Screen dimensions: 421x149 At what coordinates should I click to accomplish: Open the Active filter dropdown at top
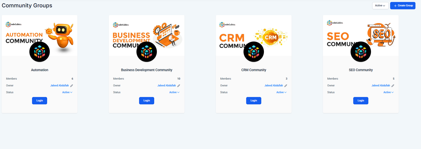pos(380,6)
